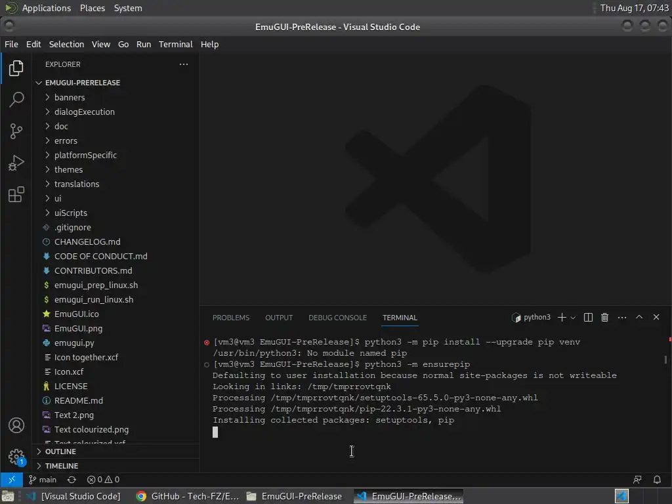The image size is (672, 504).
Task: Collapse the EMUGUI-PRERELEASE root folder
Action: coord(82,83)
